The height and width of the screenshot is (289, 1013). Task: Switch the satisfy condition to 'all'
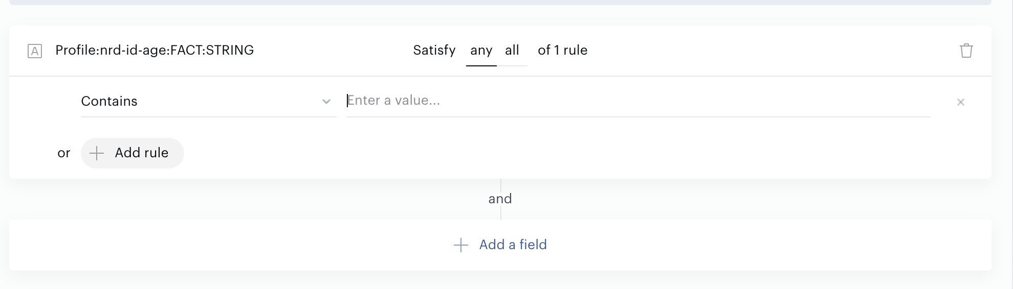512,51
